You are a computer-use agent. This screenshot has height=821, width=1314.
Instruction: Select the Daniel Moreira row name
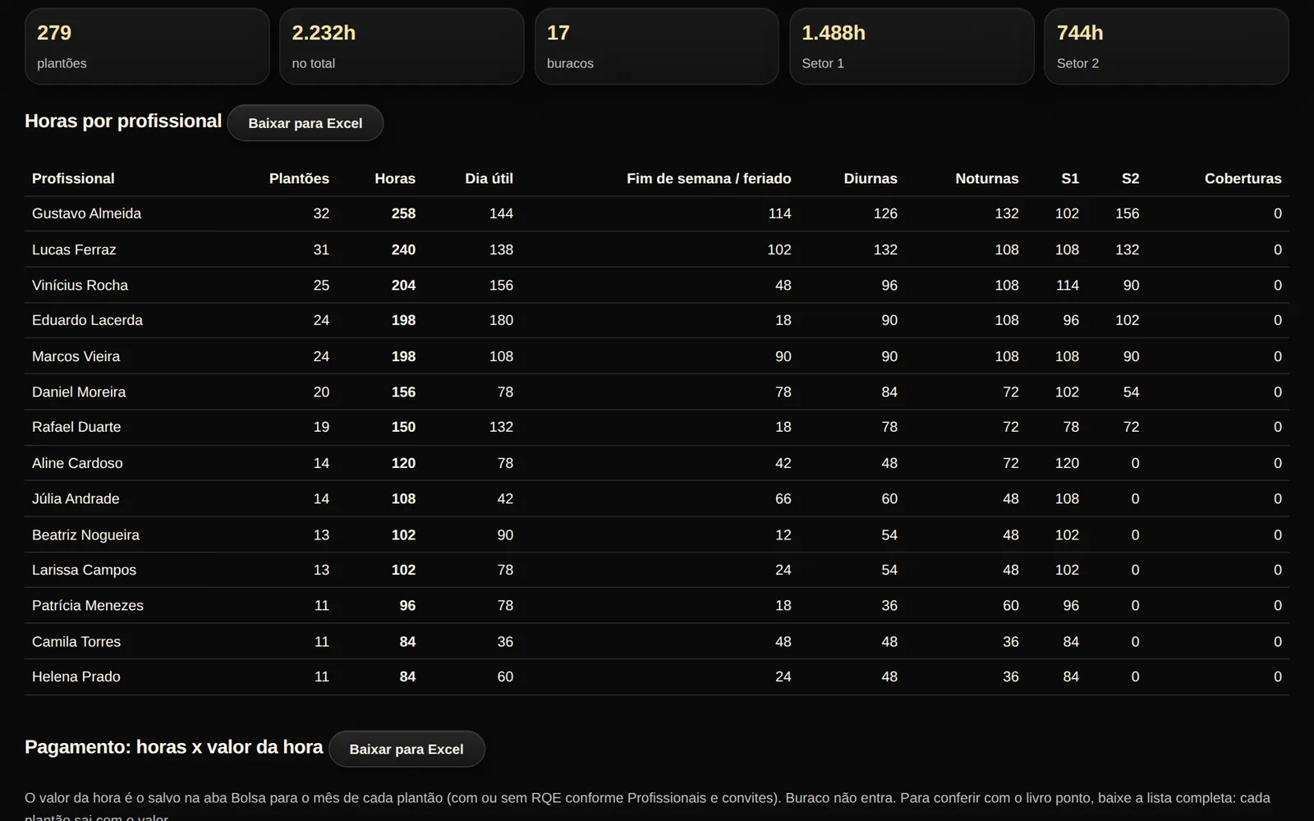79,392
